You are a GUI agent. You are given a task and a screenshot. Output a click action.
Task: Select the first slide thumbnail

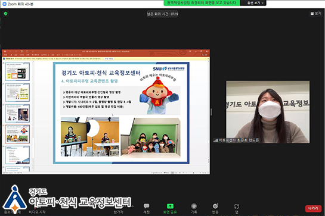tap(17, 71)
